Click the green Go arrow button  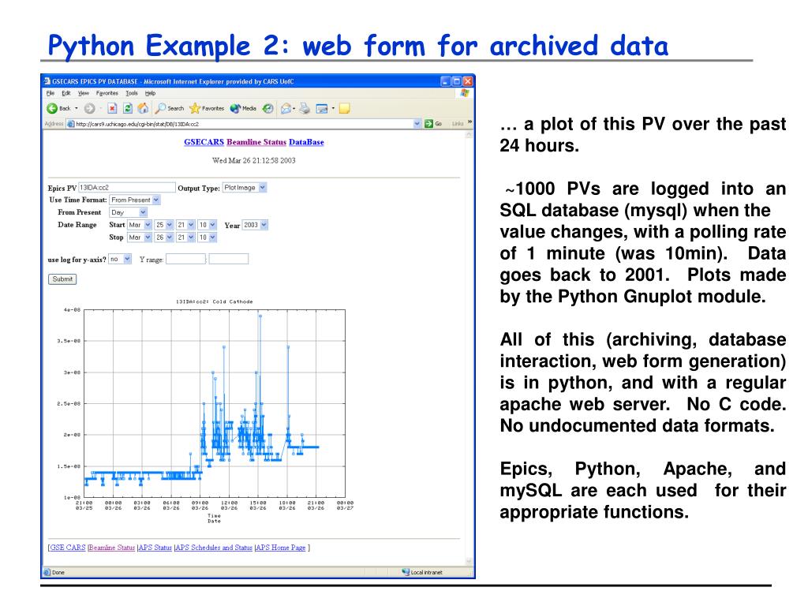[433, 124]
